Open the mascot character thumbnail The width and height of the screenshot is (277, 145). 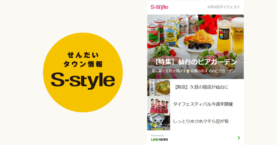(x=159, y=122)
